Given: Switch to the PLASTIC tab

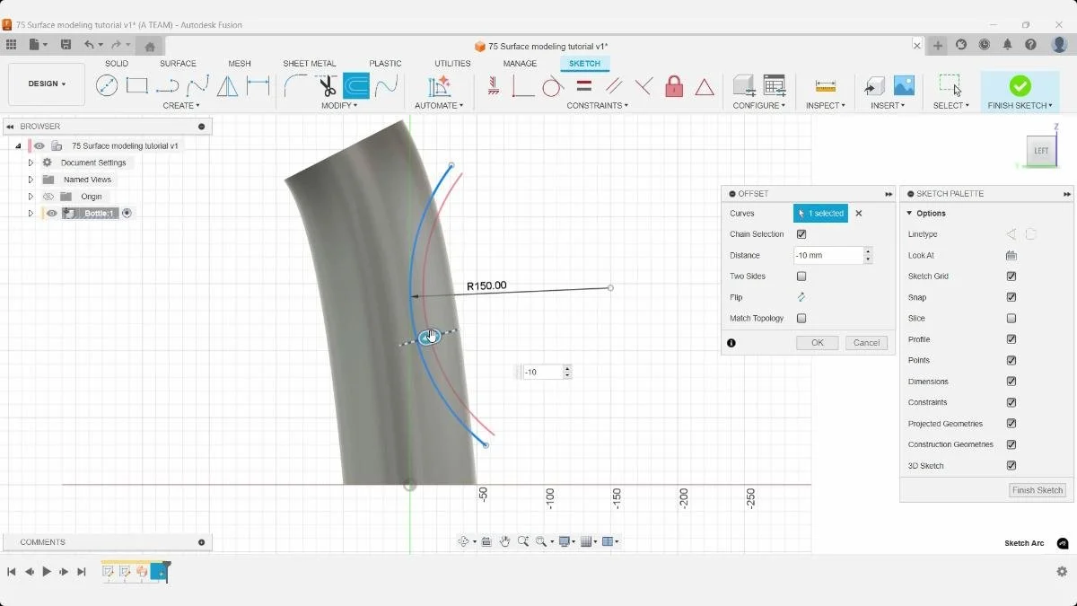Looking at the screenshot, I should [385, 64].
